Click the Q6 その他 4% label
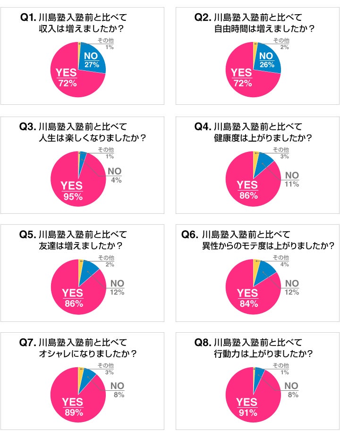The height and width of the screenshot is (438, 340). pyautogui.click(x=281, y=261)
